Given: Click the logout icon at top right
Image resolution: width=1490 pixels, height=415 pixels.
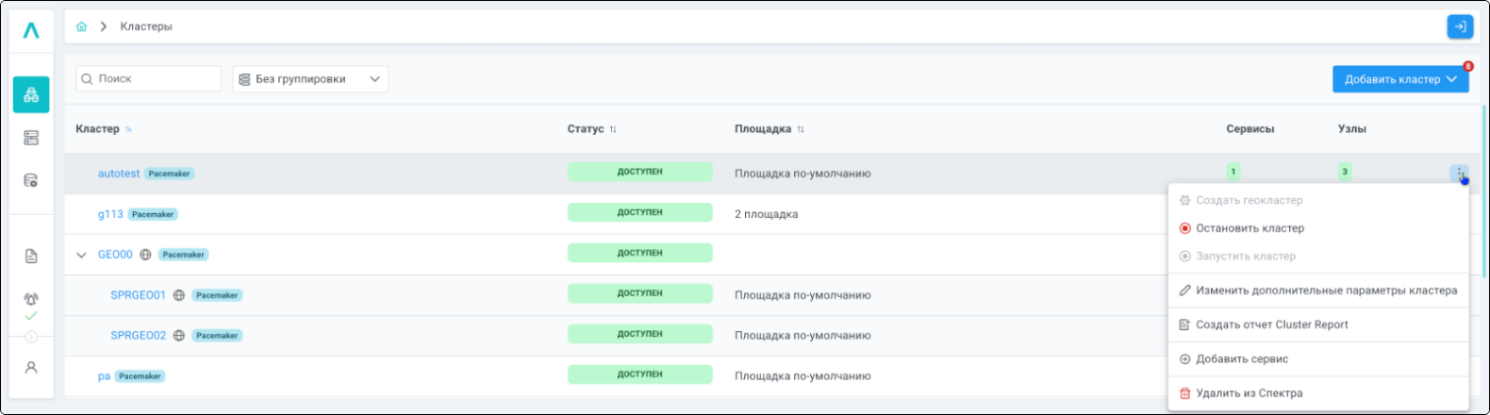Looking at the screenshot, I should point(1459,26).
